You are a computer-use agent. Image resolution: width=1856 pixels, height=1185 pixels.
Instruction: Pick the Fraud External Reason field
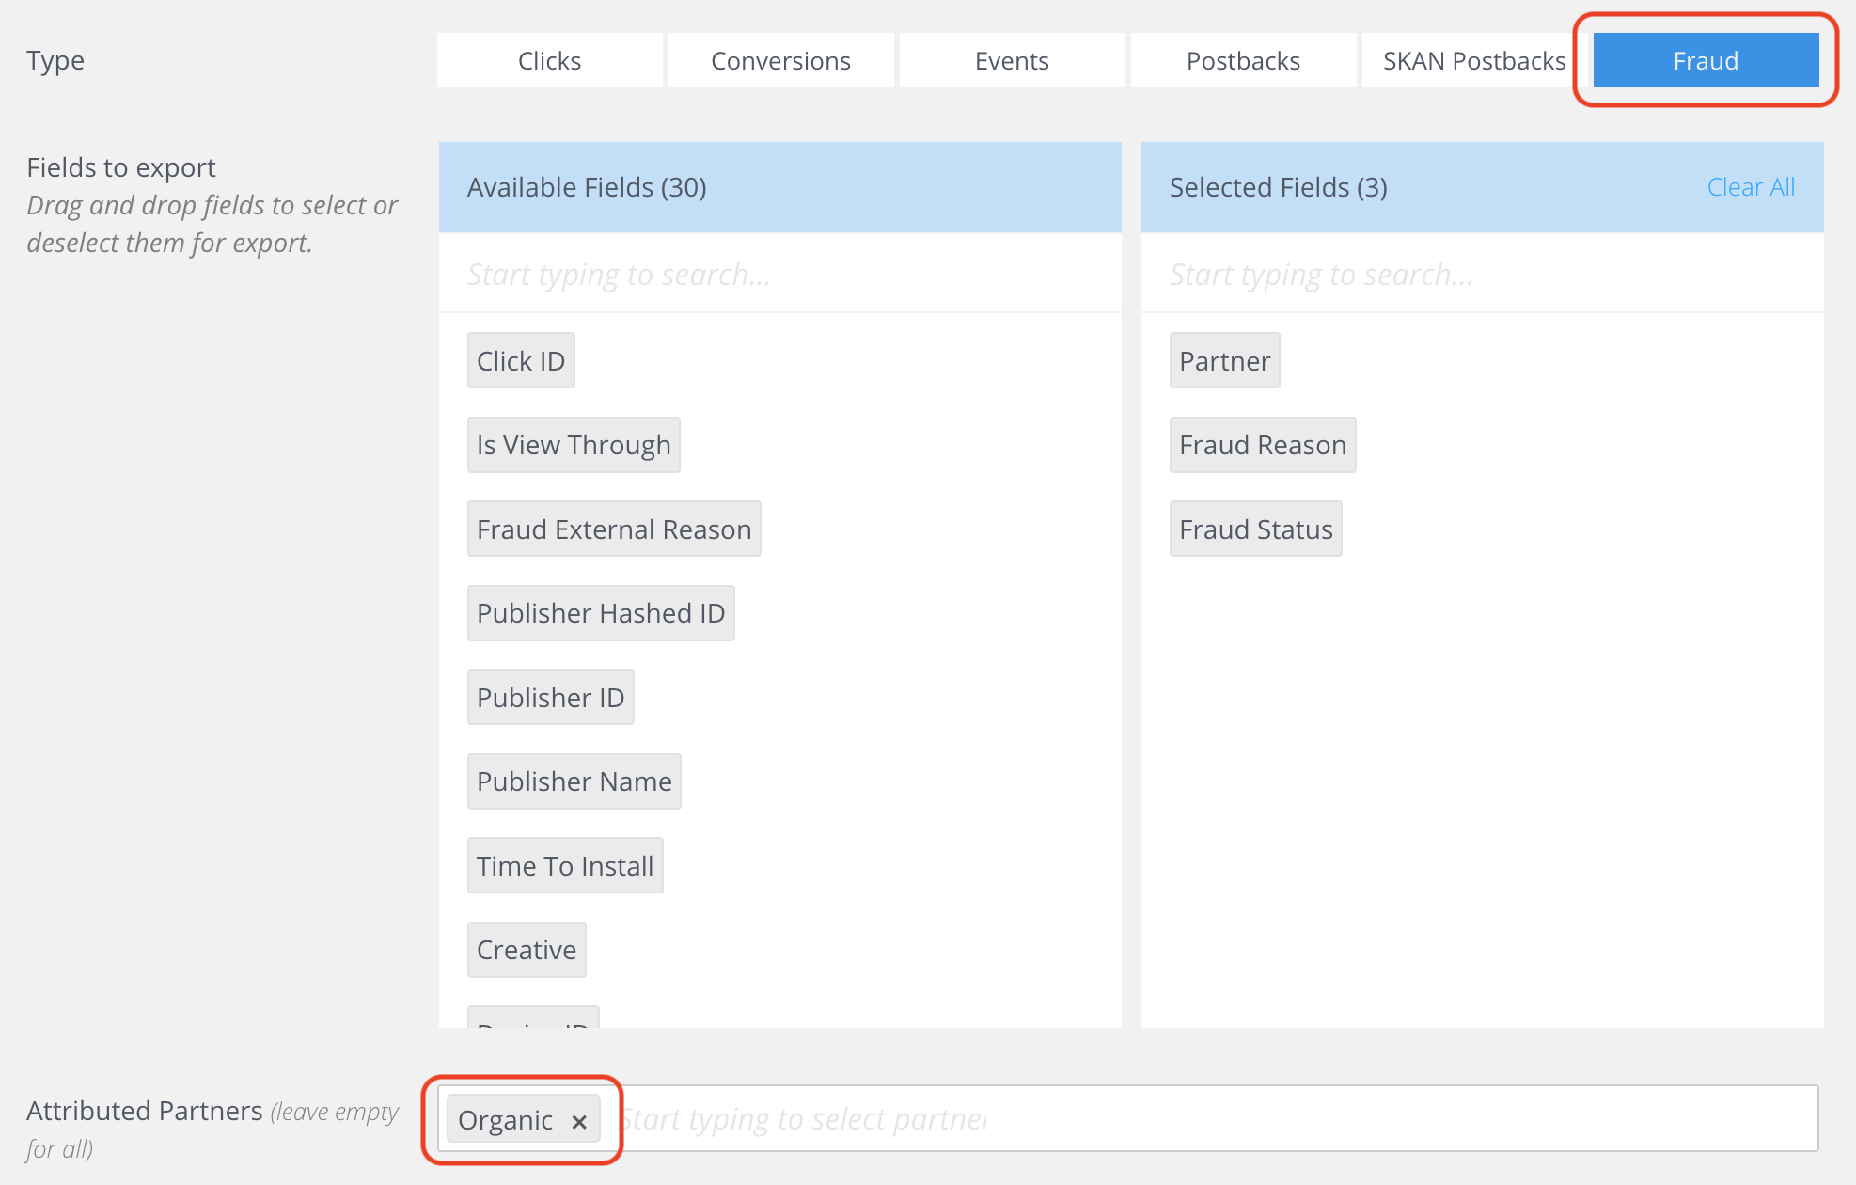614,529
